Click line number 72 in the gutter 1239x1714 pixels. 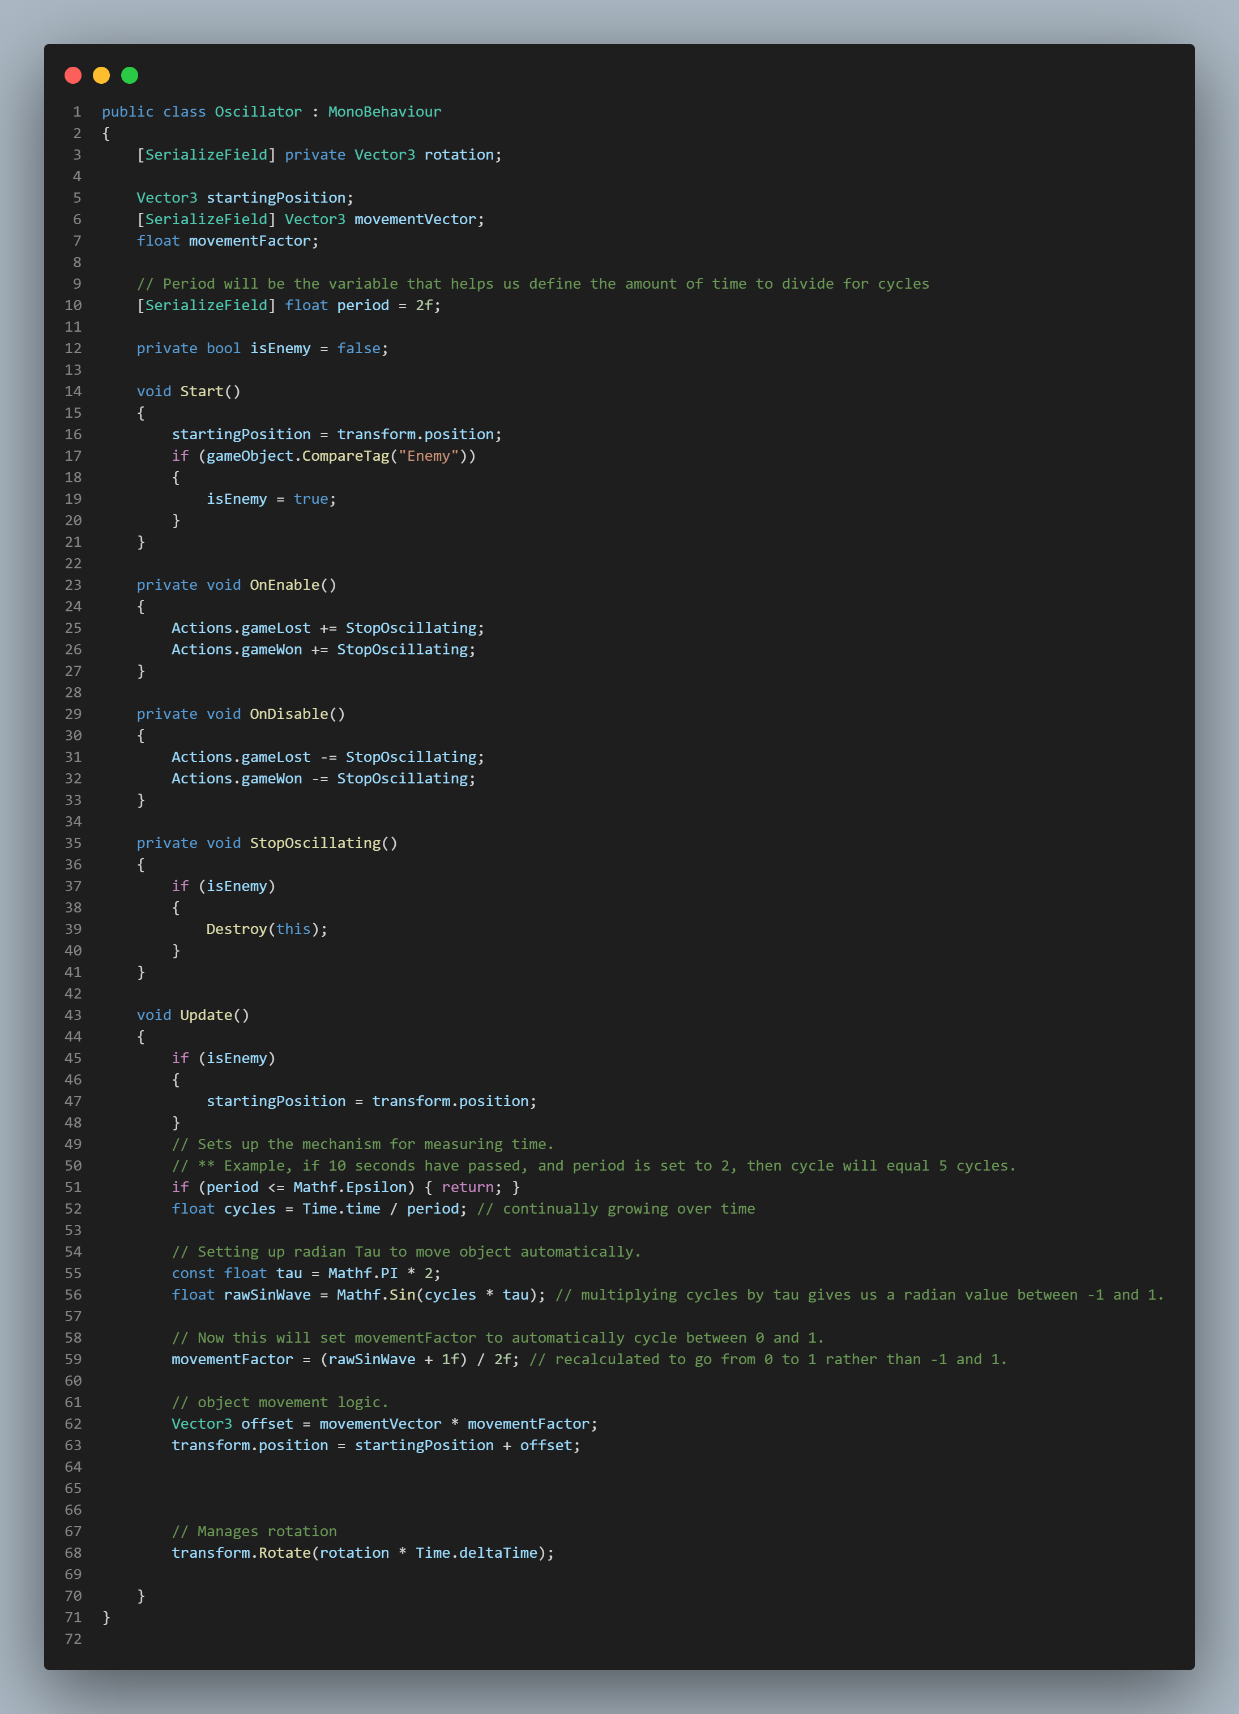[73, 1639]
